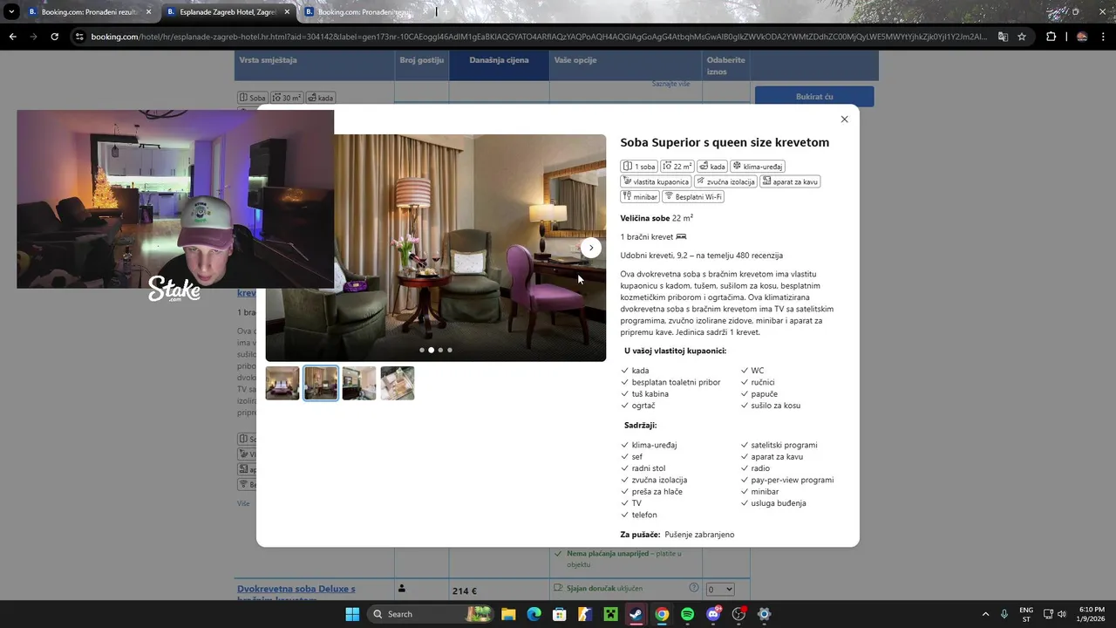This screenshot has height=628, width=1116.
Task: Click the address bar URL field
Action: pos(539,37)
